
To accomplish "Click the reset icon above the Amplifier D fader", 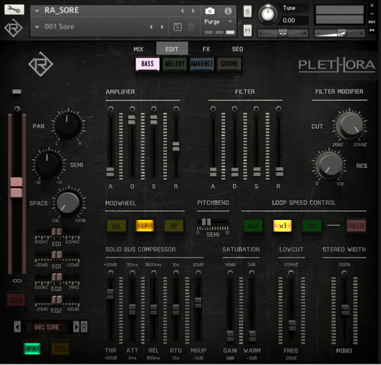I will click(x=132, y=108).
